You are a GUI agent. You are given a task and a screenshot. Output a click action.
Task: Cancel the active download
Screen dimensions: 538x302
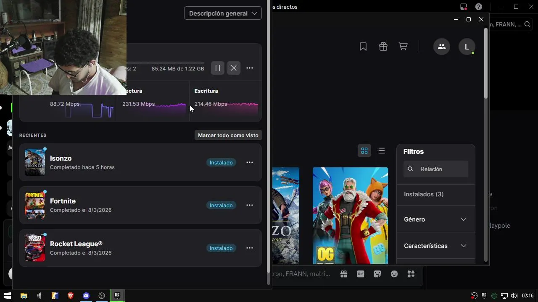[234, 68]
